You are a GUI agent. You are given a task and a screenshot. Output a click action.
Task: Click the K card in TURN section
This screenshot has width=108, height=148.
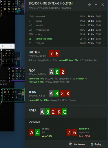[68, 93]
